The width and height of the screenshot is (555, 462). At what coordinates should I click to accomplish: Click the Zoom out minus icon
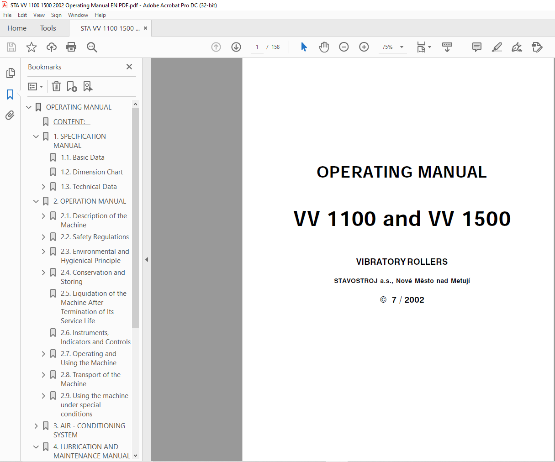point(344,47)
